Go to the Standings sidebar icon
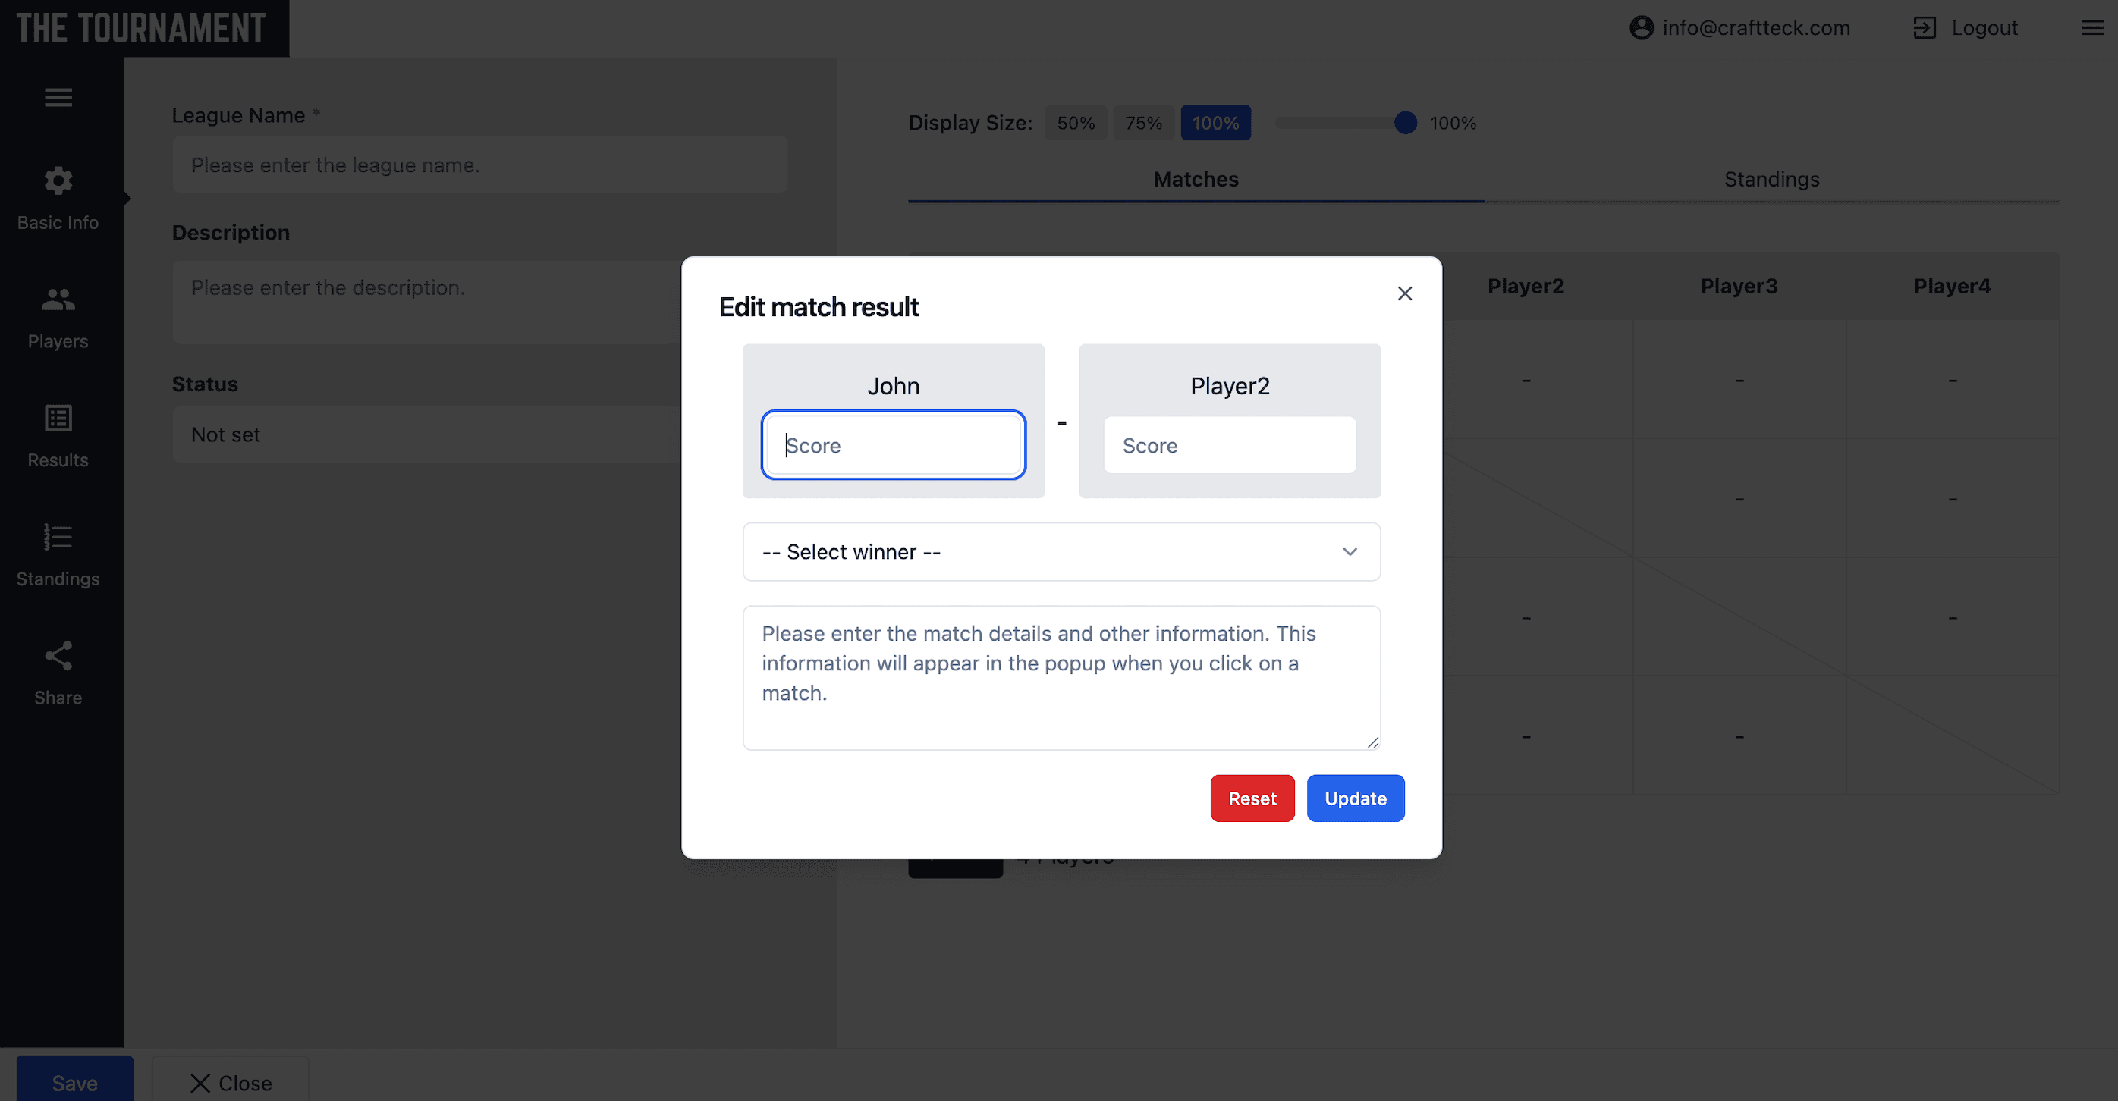Screen dimensions: 2118x1101 [58, 538]
